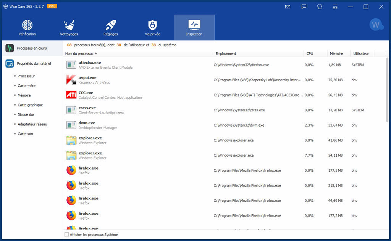The height and width of the screenshot is (241, 391).
Task: Click the dwm.exe process icon
Action: [71, 125]
